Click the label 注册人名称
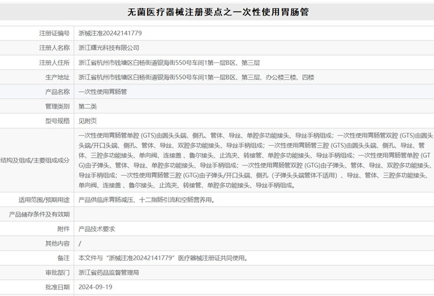434x296 pixels. tap(54, 48)
